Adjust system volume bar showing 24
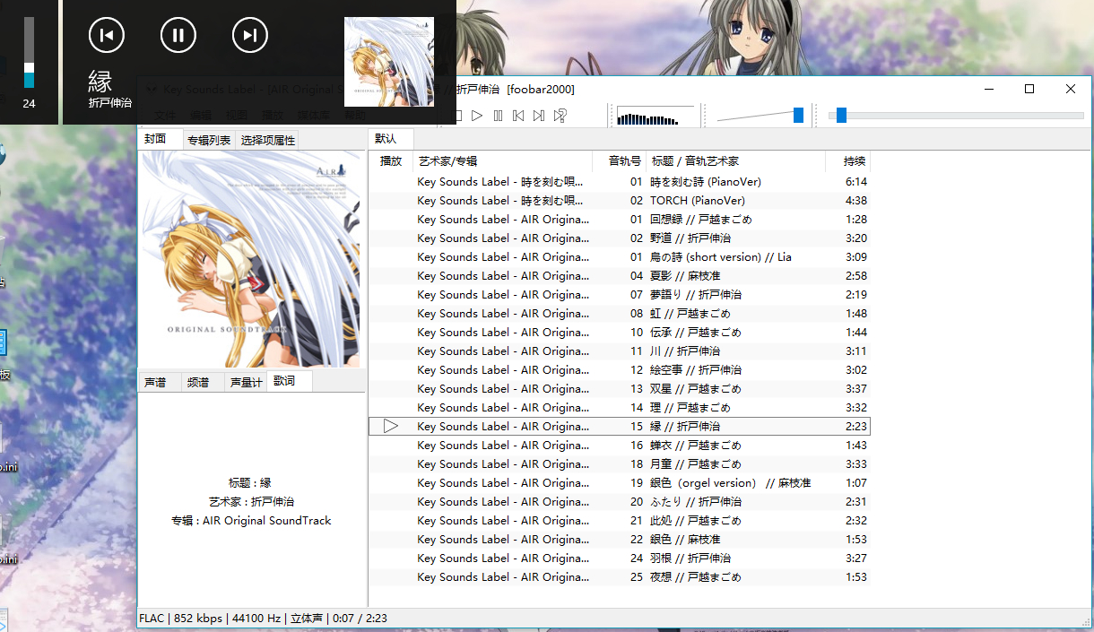 pos(29,53)
